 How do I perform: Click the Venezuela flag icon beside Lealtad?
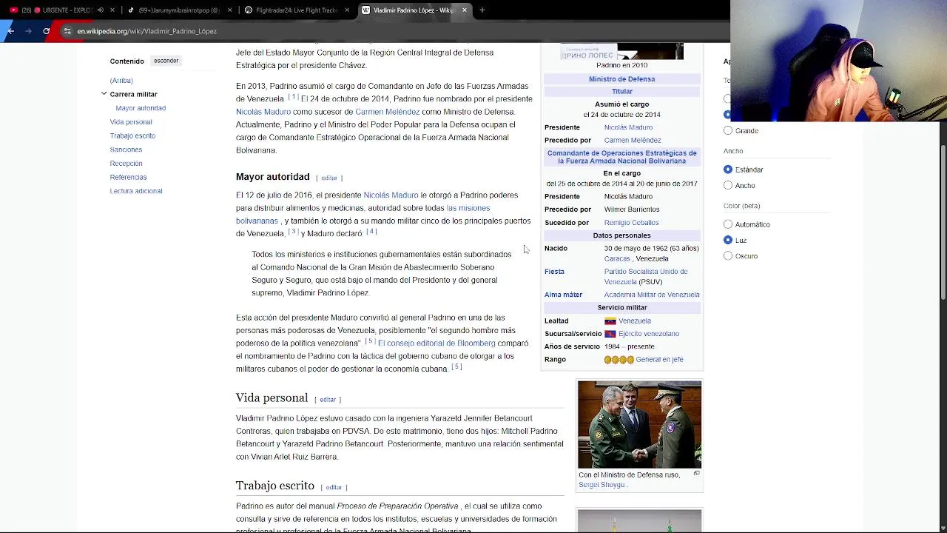pos(610,321)
